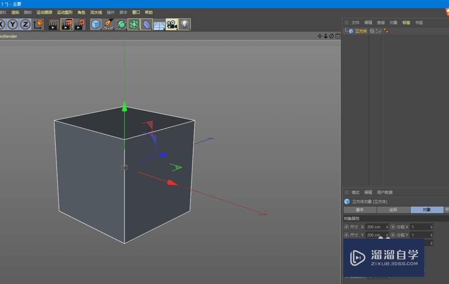Click attribute manager grip handle icon

click(x=347, y=192)
